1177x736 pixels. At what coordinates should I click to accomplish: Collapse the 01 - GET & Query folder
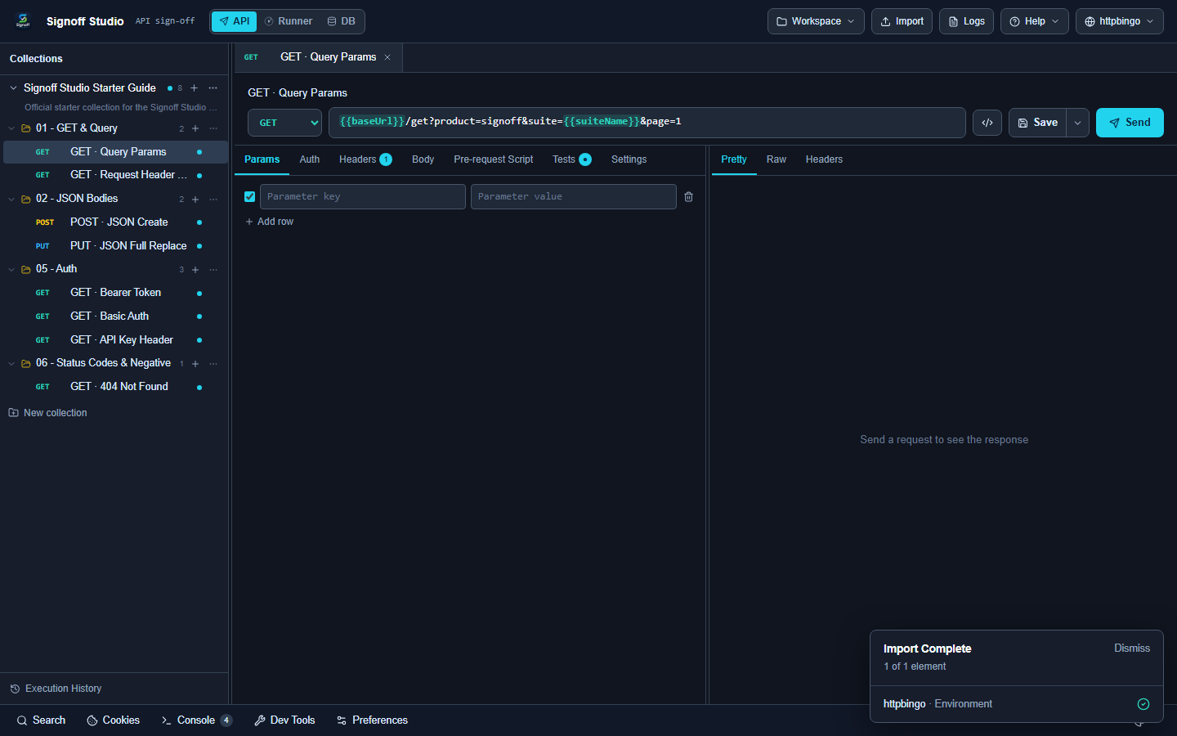(11, 128)
